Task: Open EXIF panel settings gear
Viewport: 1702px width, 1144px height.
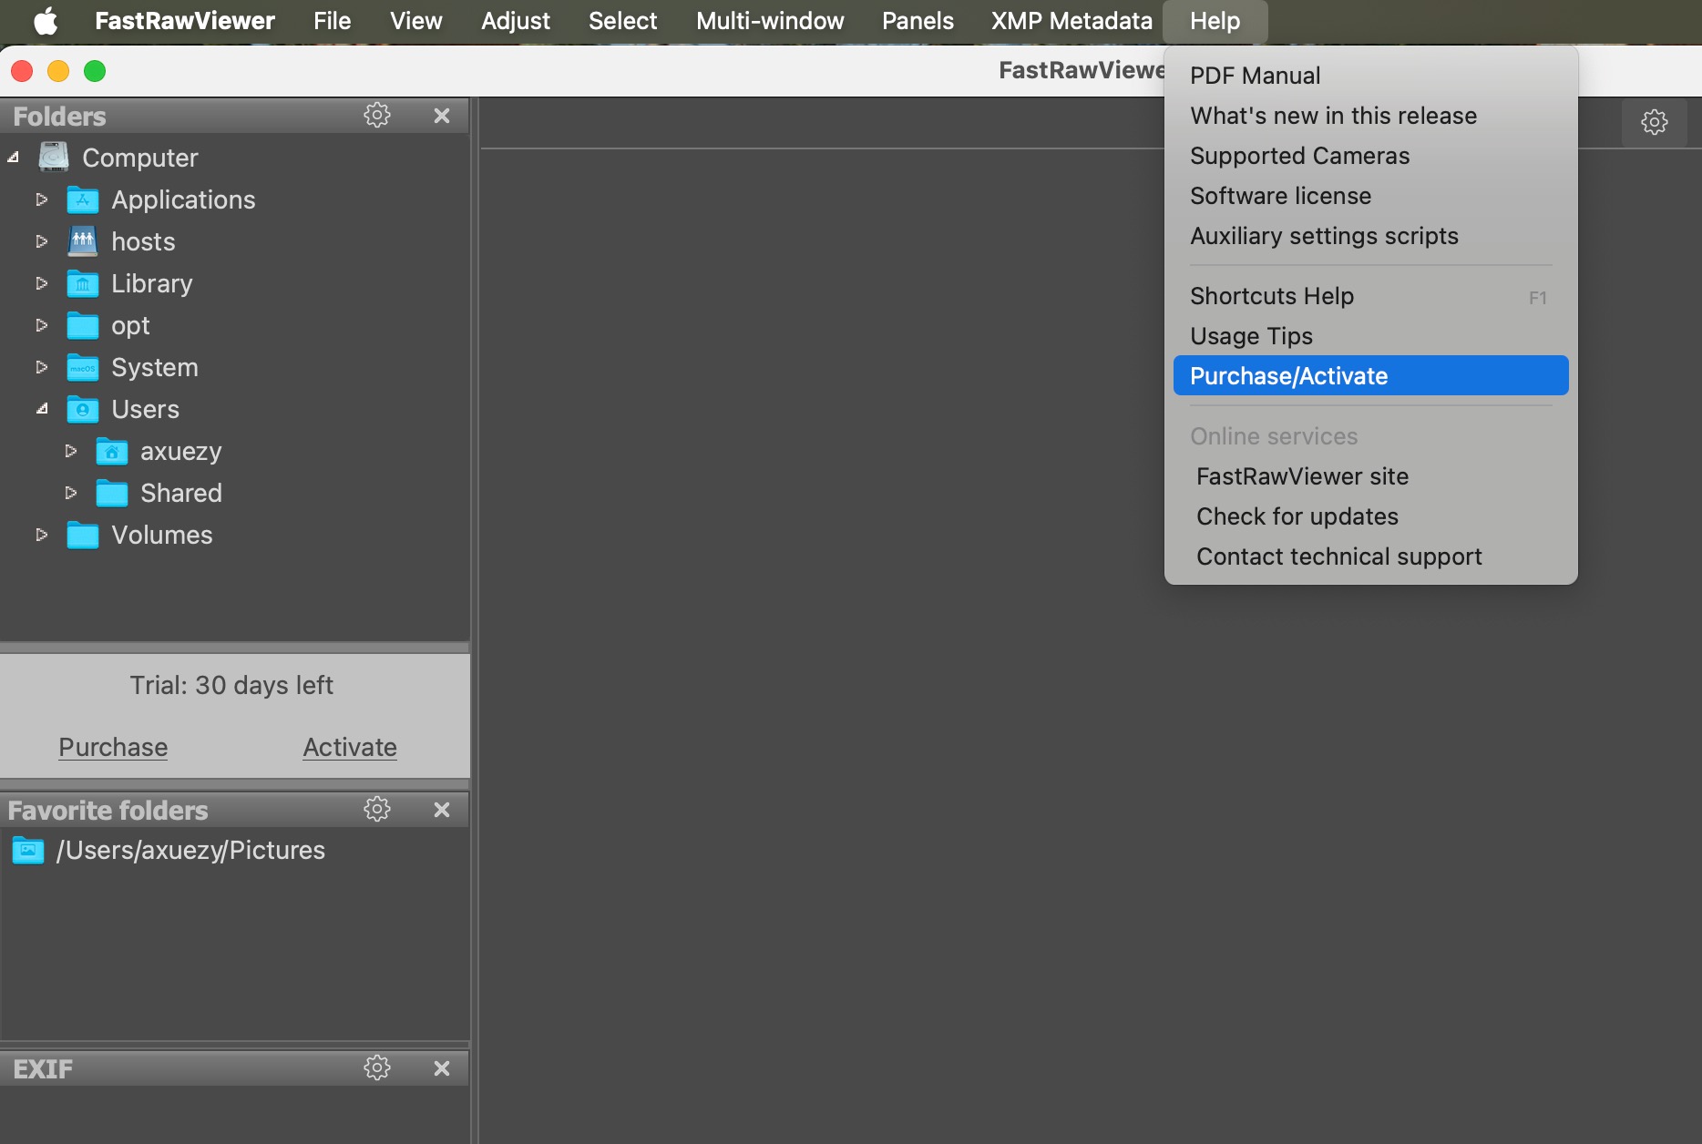Action: coord(377,1068)
